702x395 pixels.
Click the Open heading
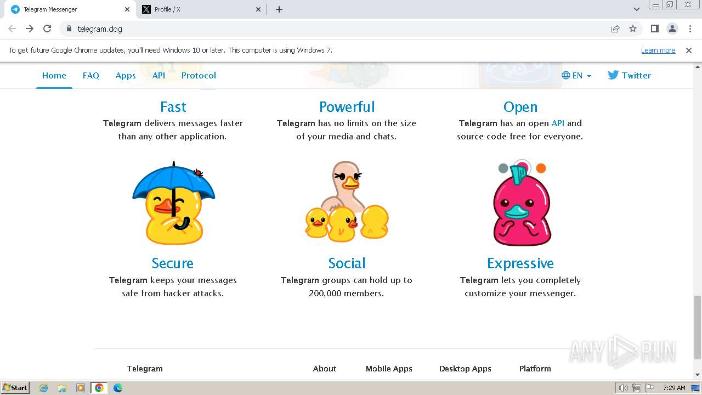pyautogui.click(x=520, y=107)
